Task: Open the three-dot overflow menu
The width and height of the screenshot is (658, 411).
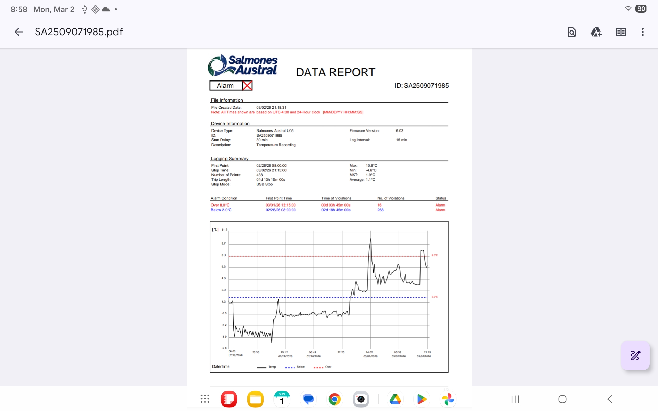Action: click(642, 32)
